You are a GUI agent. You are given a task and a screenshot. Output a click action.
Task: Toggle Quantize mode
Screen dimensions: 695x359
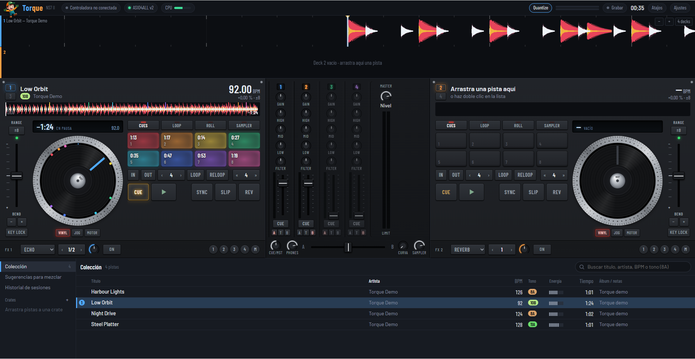pos(540,8)
